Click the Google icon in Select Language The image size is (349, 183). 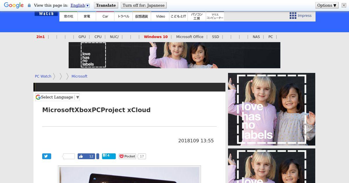38,97
